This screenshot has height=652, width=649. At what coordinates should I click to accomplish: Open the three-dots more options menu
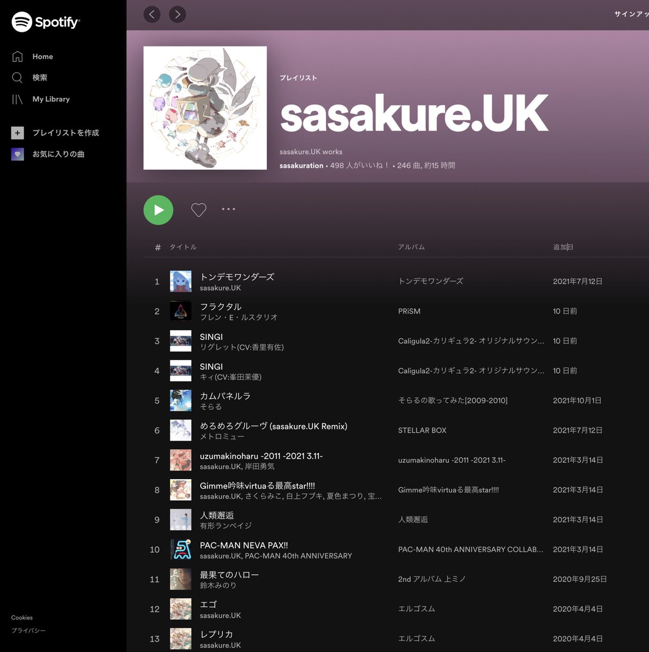coord(228,209)
